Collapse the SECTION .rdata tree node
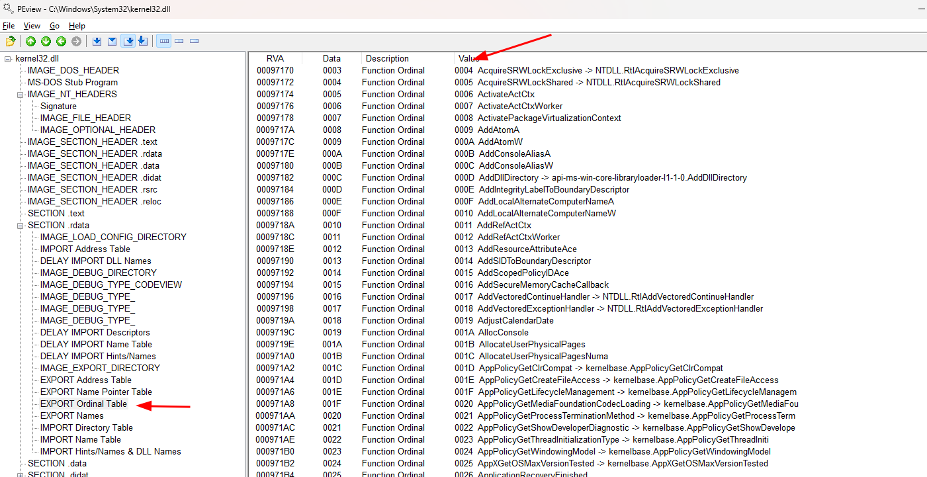Image resolution: width=927 pixels, height=477 pixels. click(21, 226)
